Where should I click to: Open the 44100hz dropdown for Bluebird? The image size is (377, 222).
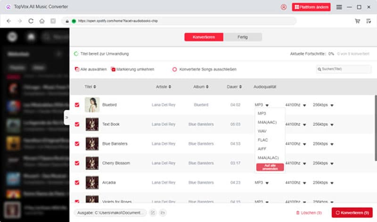point(304,105)
